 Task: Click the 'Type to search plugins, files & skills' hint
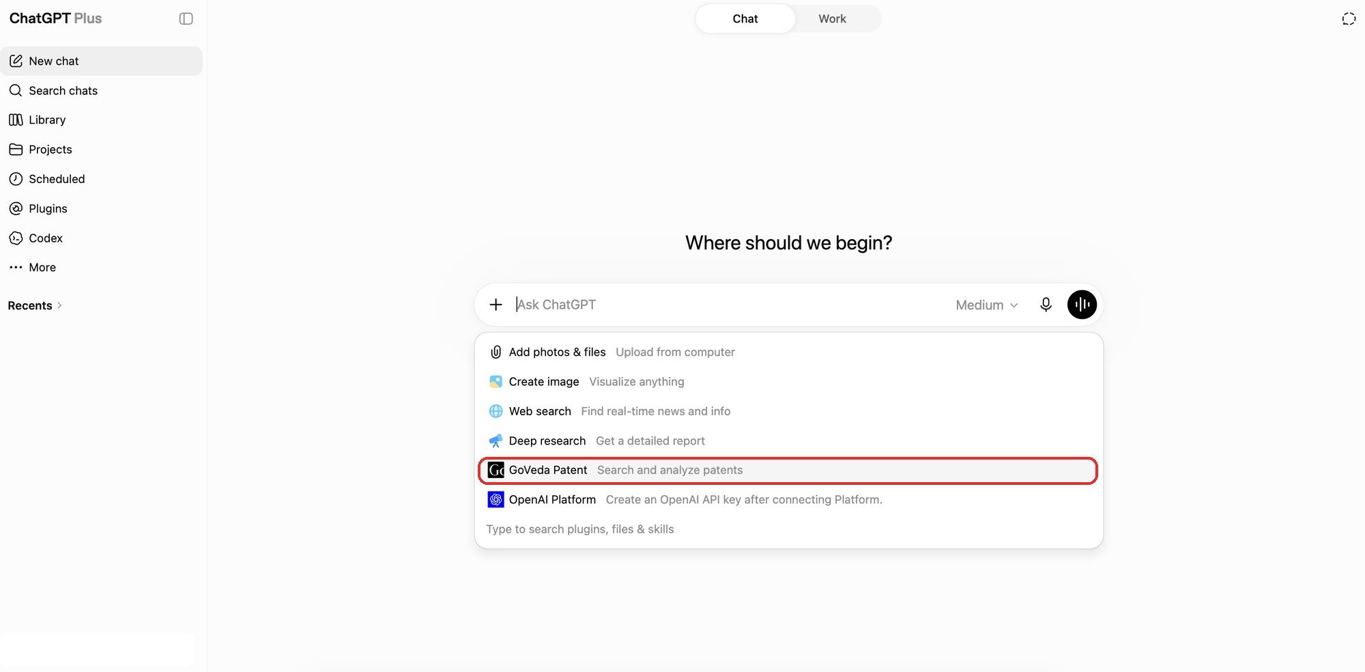coord(580,529)
